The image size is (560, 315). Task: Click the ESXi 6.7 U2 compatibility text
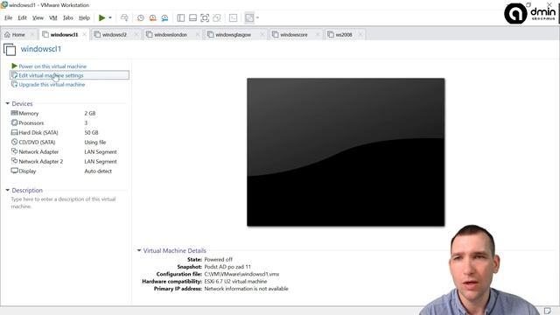click(235, 282)
